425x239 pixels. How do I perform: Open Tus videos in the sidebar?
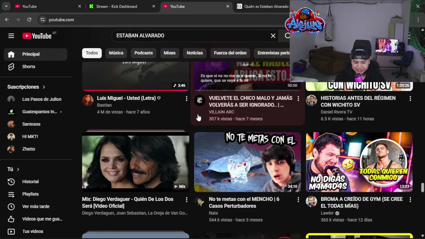coord(35,231)
